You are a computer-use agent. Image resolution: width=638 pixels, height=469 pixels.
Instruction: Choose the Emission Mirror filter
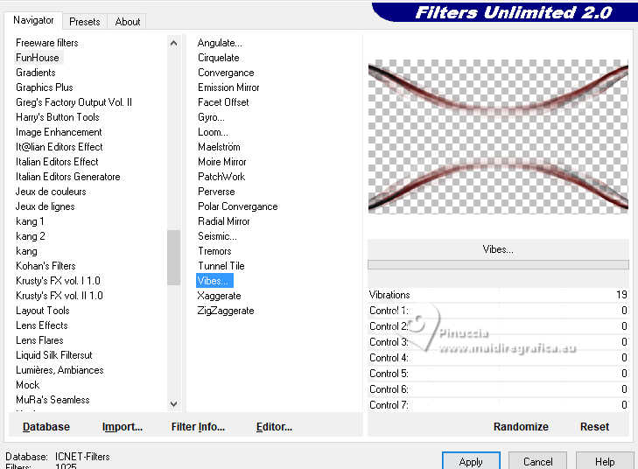[x=228, y=87]
